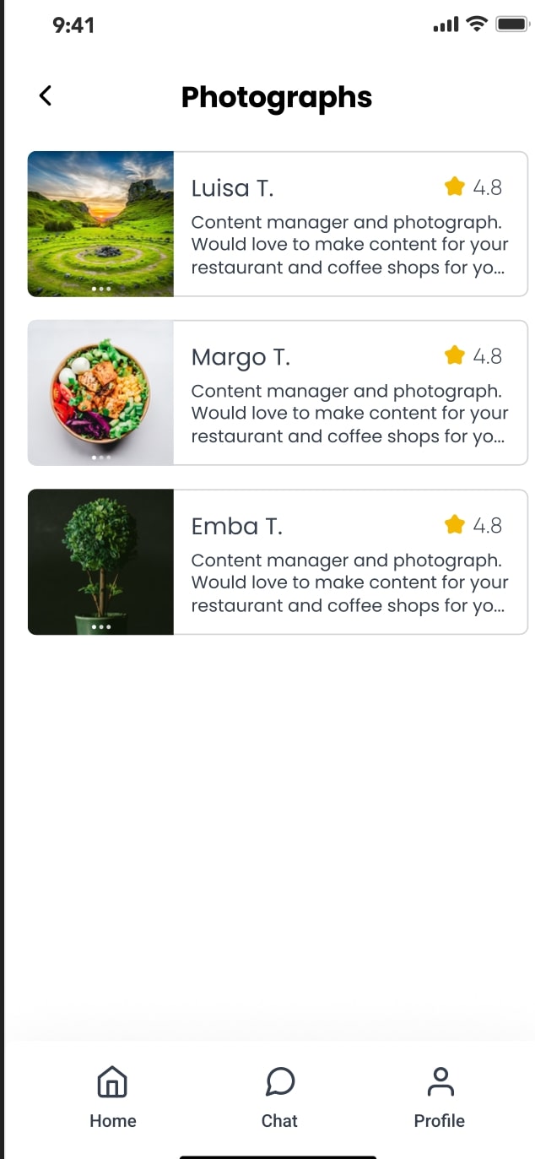Click the star rating icon on Luisa T.
Viewport: 535px width, 1159px height.
click(x=455, y=187)
